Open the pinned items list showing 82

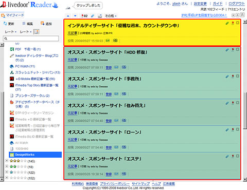(84, 16)
